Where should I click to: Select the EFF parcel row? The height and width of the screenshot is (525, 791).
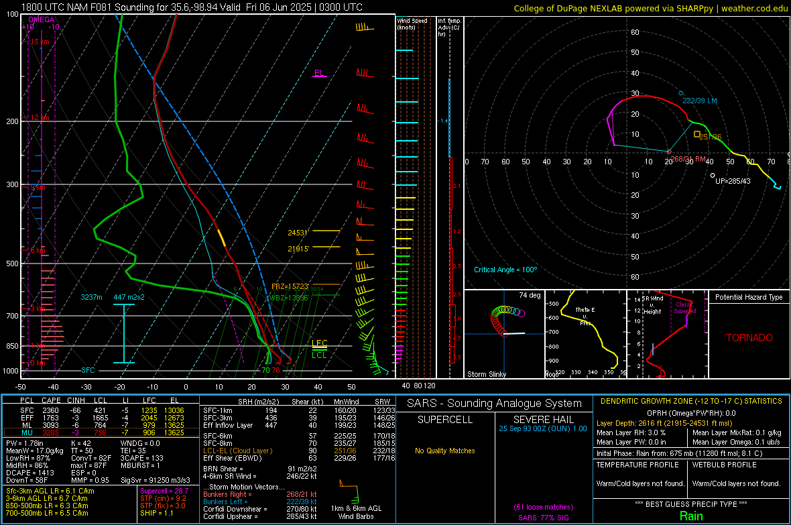[x=101, y=418]
